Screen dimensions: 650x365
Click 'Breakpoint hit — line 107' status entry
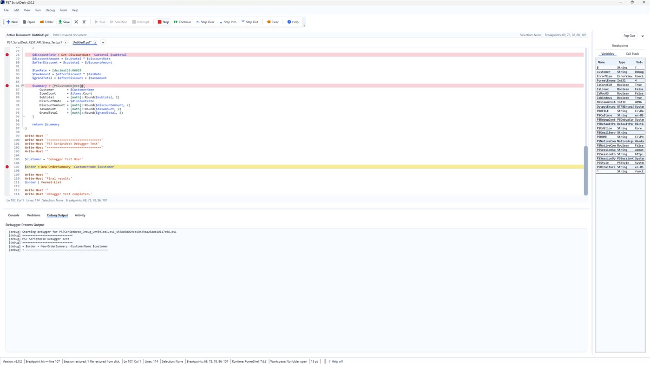point(43,361)
